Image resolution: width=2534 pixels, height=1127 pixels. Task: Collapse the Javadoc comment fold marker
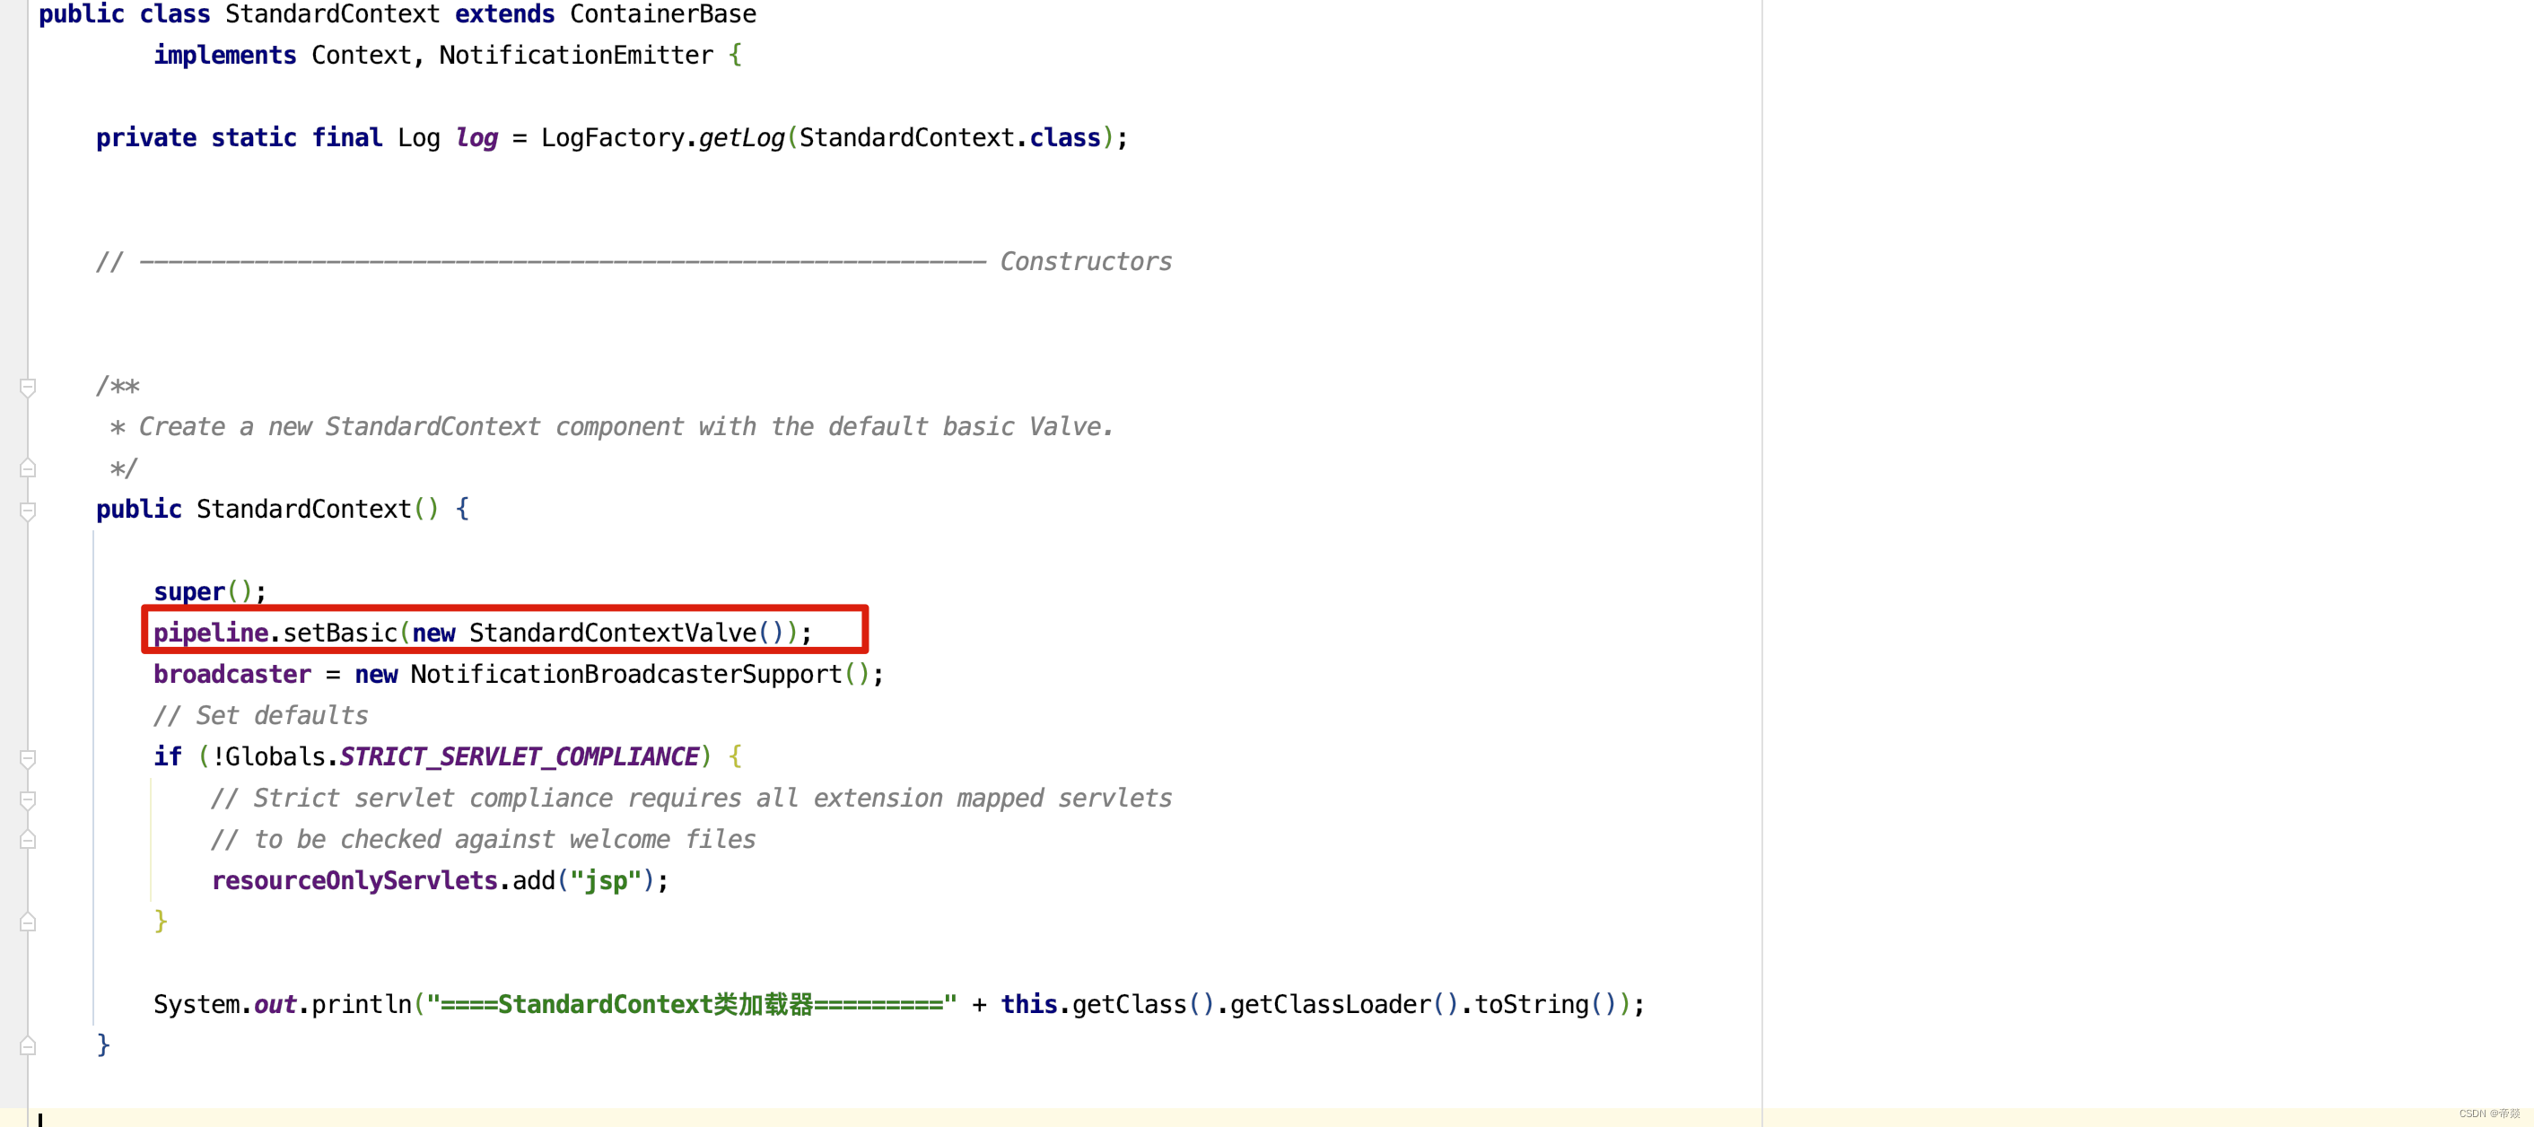(28, 388)
